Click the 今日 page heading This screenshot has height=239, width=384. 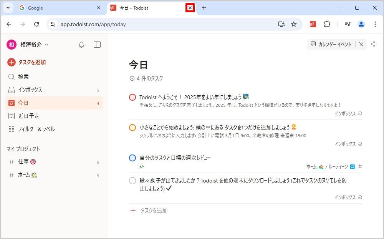point(138,65)
